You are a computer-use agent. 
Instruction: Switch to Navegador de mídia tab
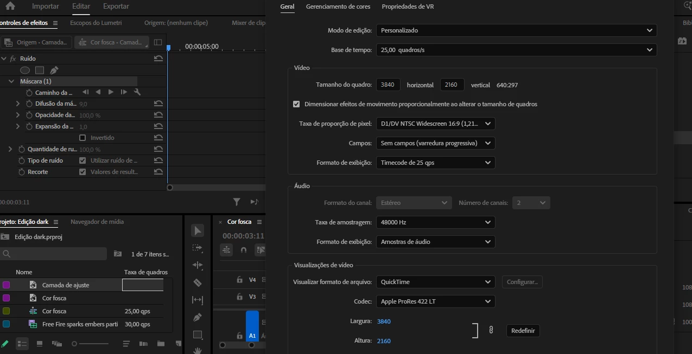[x=97, y=222]
